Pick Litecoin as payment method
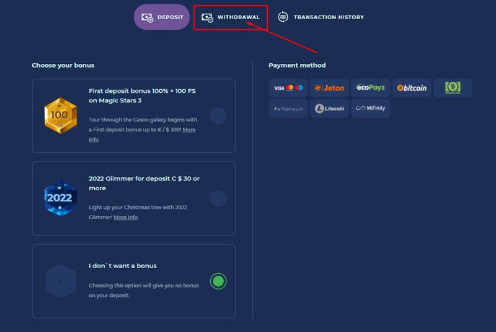496x332 pixels. [329, 108]
